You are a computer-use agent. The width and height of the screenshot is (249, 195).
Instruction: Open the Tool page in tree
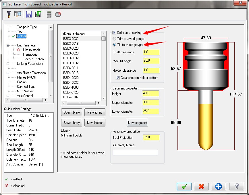coord(20,32)
